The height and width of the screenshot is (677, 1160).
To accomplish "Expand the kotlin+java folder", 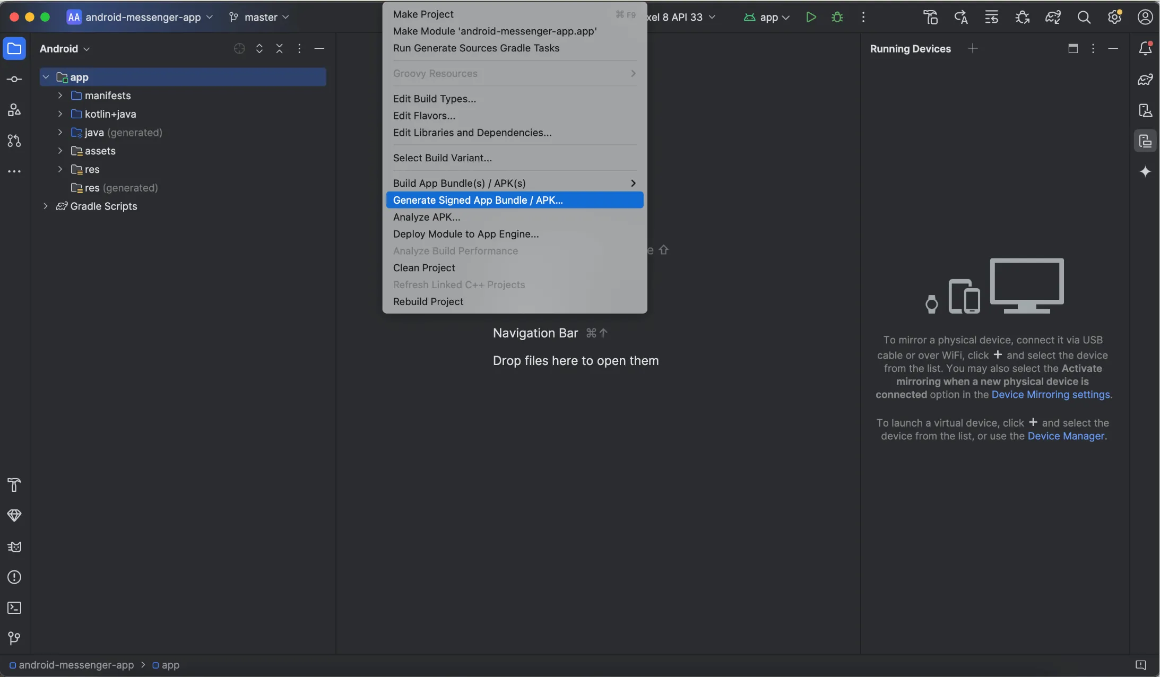I will [60, 114].
